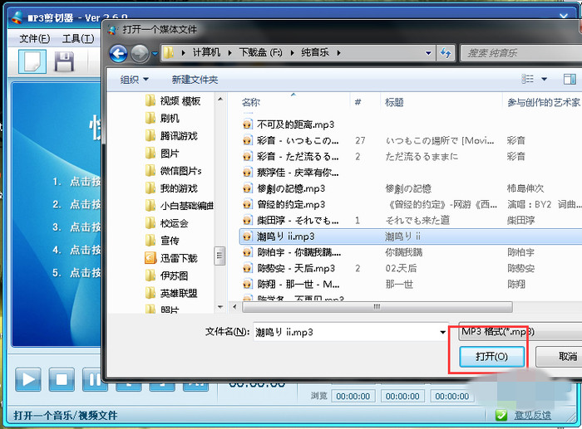Select the 迅雷下载 folder icon
582x429 pixels.
[x=150, y=258]
